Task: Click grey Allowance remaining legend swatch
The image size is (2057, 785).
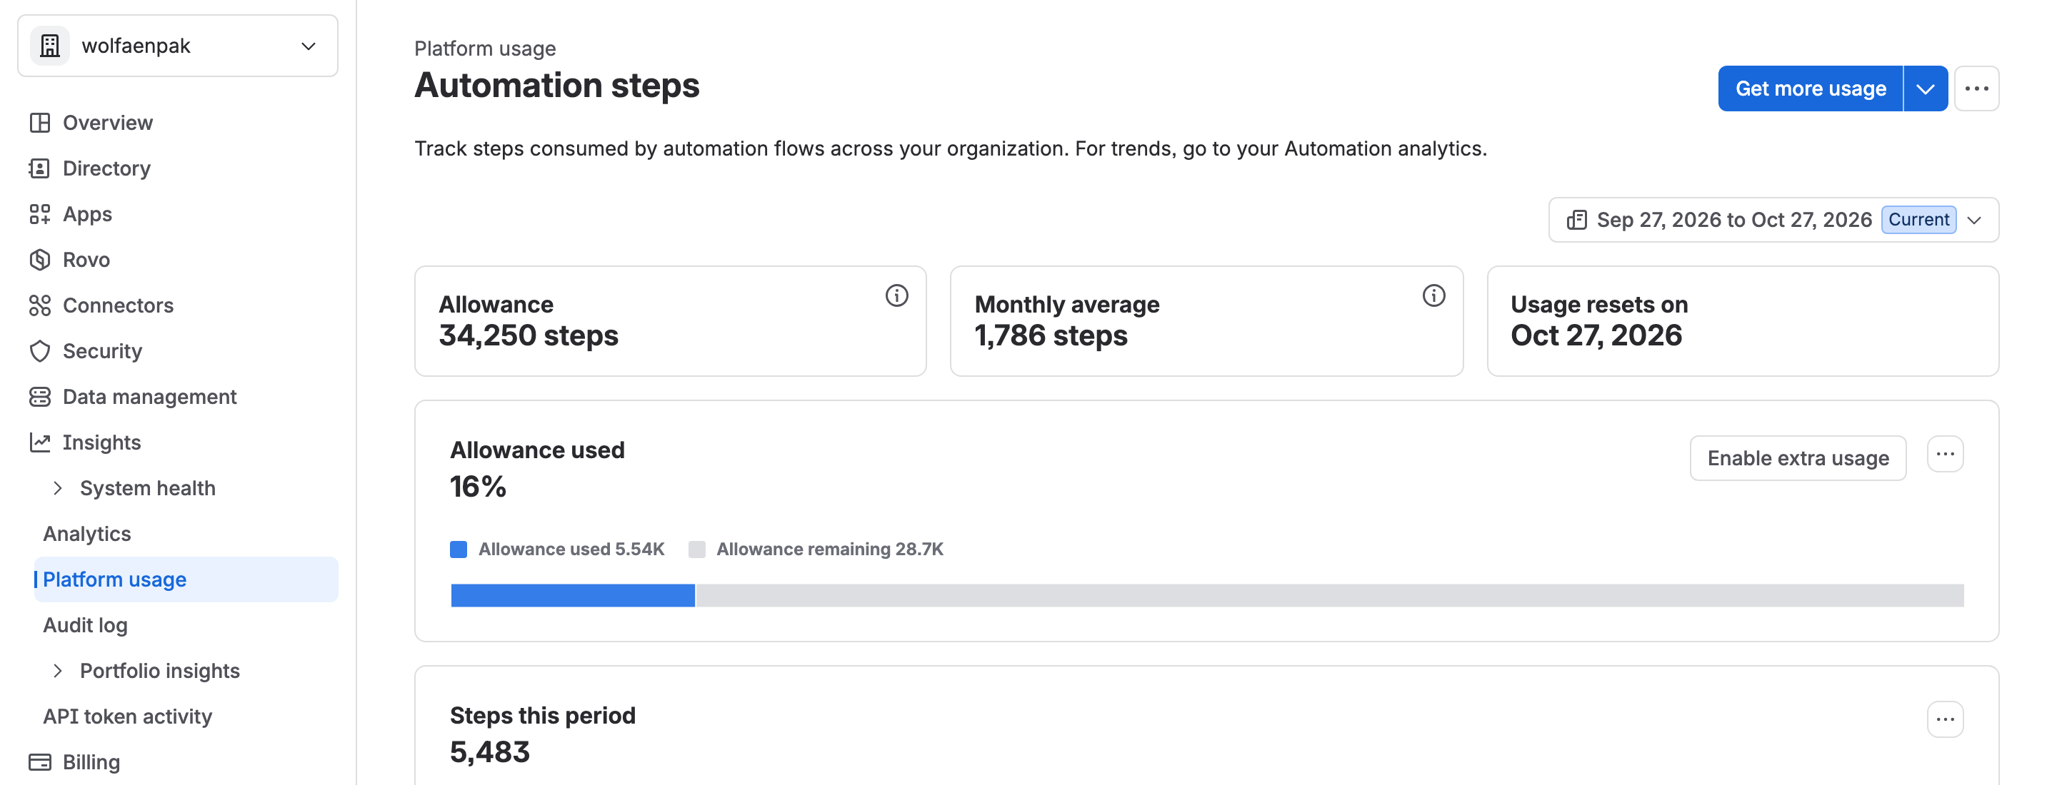Action: [696, 549]
